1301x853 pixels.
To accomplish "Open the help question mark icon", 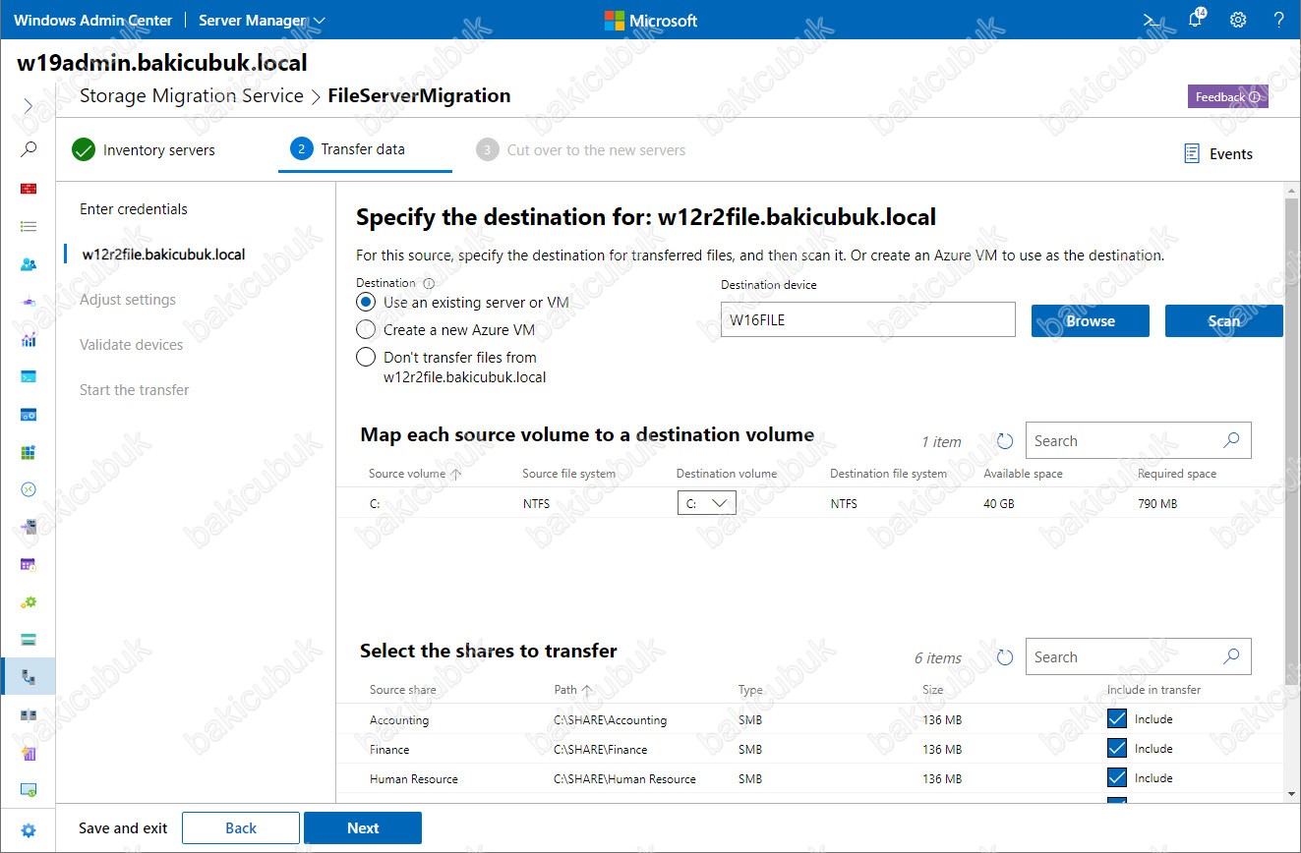I will click(x=1279, y=20).
